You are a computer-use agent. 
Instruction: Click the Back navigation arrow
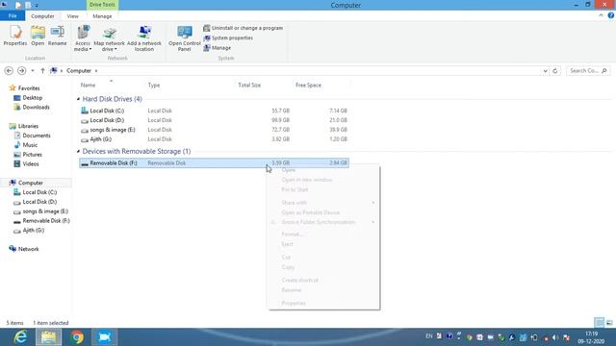point(9,70)
